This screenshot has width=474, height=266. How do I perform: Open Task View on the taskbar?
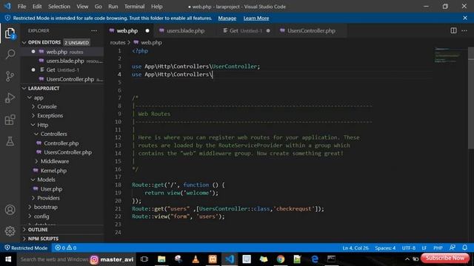pyautogui.click(x=144, y=259)
